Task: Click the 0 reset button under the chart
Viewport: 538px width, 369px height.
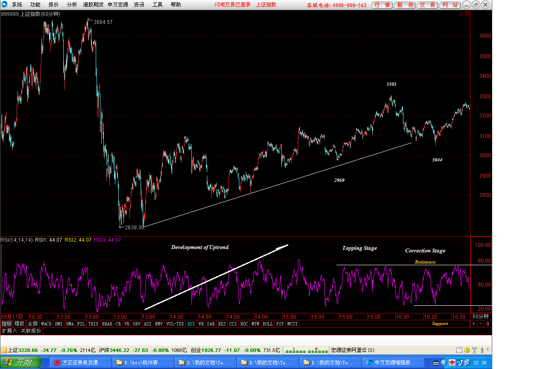Action: click(488, 324)
